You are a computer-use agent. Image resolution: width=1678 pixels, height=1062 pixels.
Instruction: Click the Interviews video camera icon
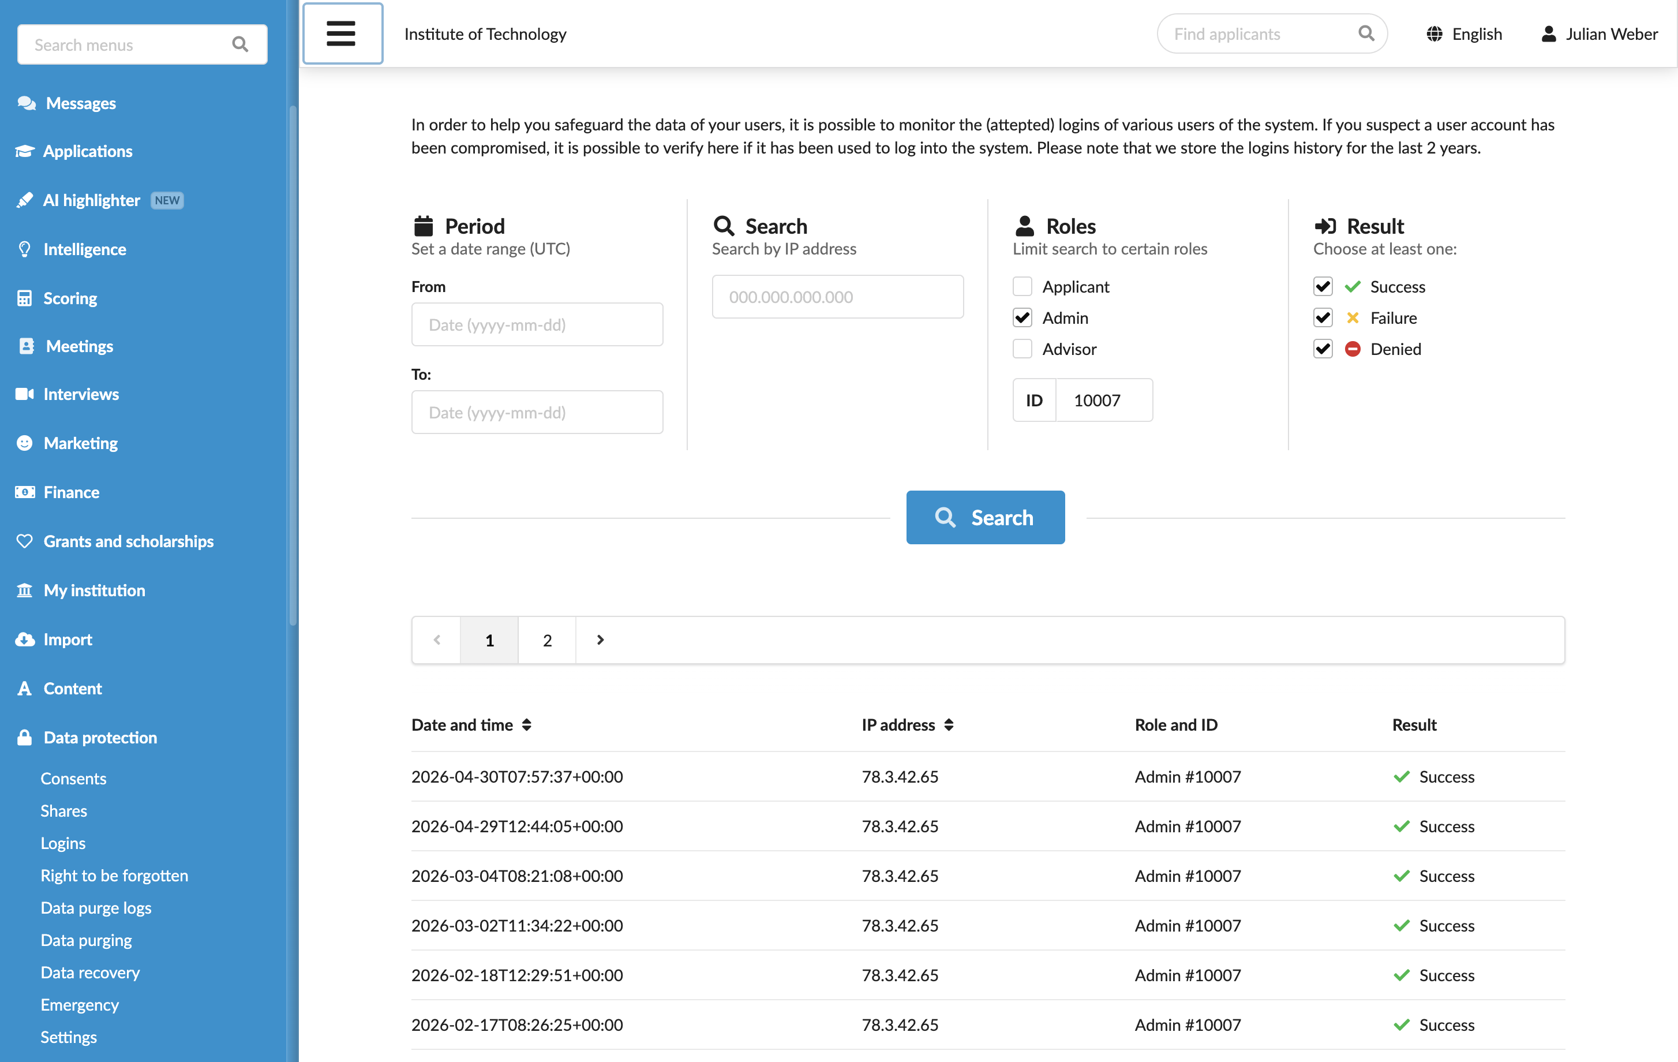click(24, 394)
